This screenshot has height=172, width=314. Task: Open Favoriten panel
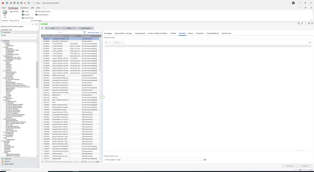[x=19, y=161]
